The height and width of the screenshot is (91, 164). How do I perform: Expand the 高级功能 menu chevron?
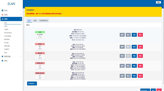[20, 56]
